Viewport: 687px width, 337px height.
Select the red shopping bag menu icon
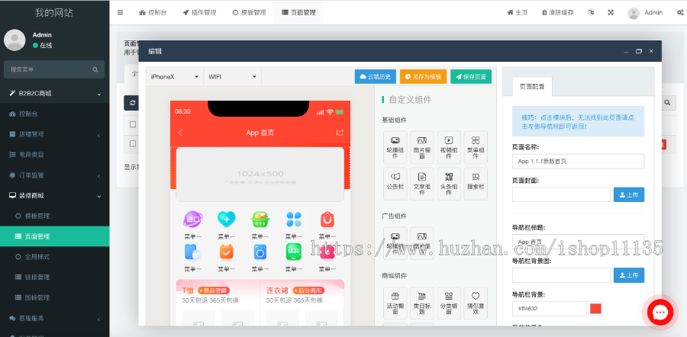pos(327,220)
